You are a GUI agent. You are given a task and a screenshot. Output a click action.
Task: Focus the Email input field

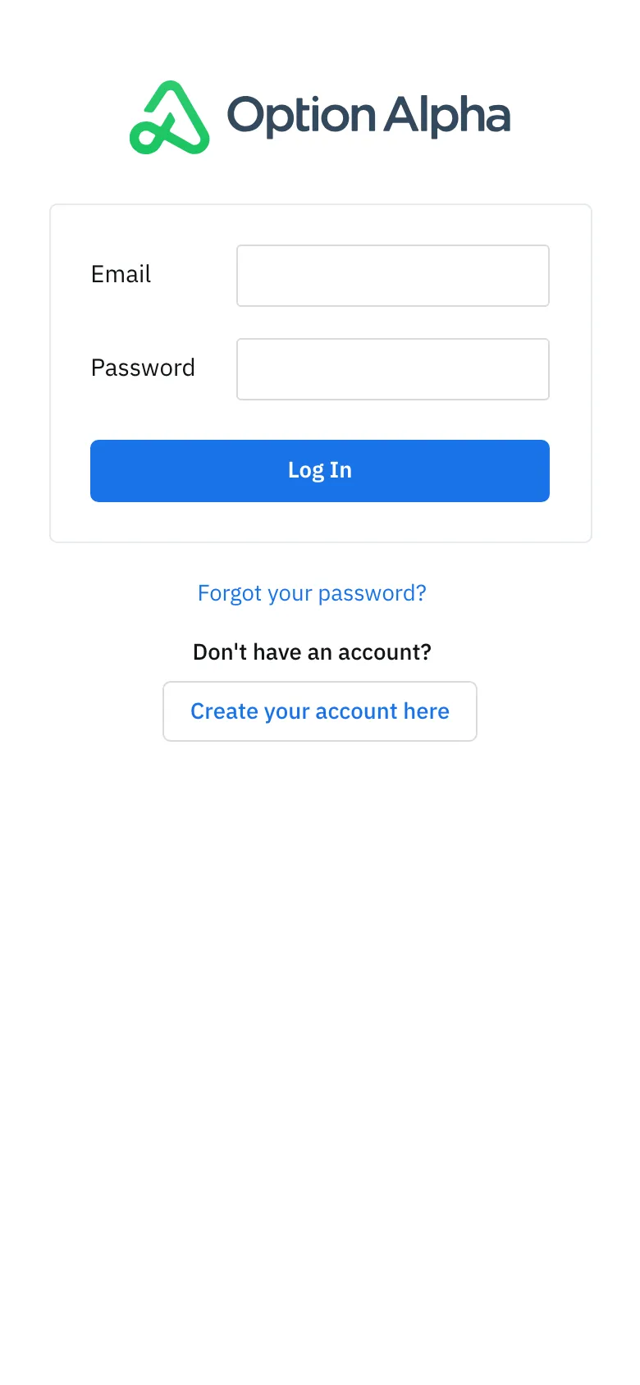pyautogui.click(x=392, y=276)
